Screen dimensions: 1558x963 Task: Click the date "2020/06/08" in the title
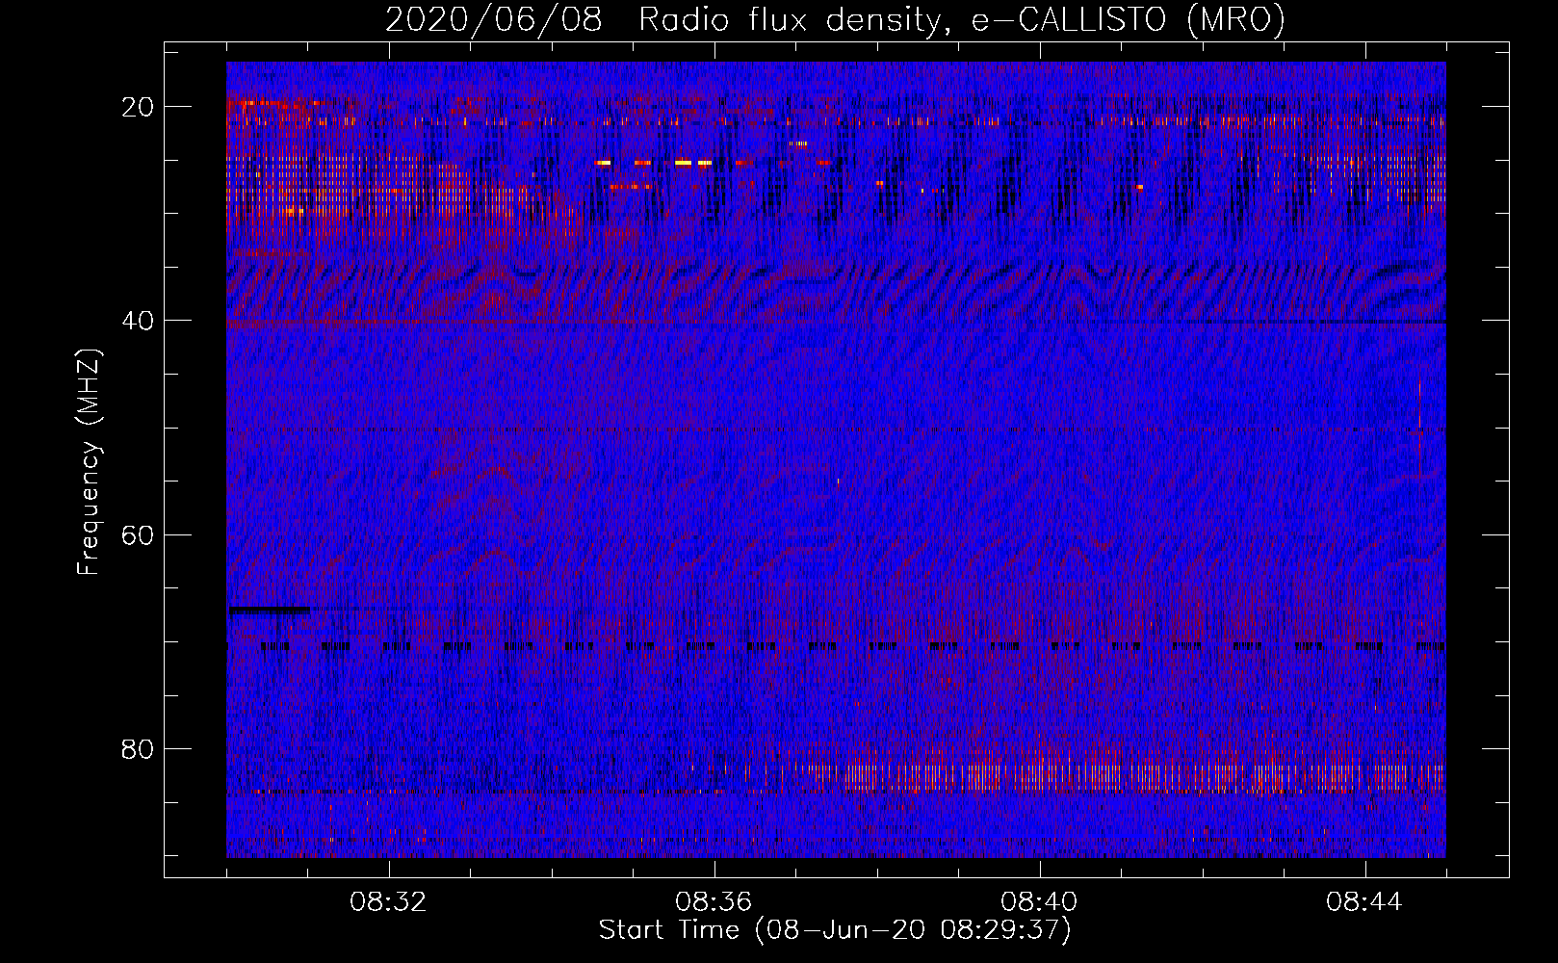[494, 20]
